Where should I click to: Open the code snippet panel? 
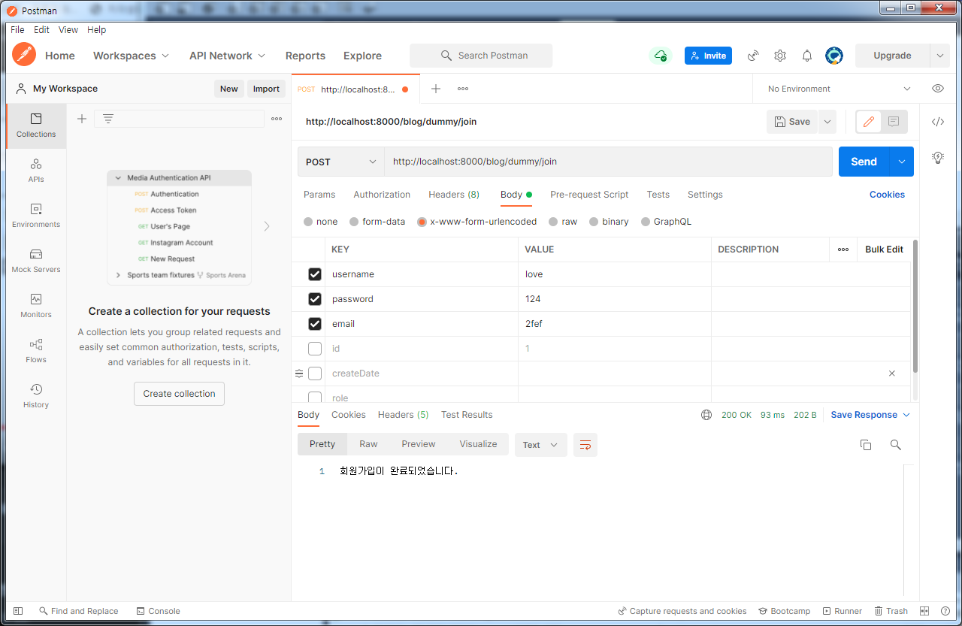point(938,122)
